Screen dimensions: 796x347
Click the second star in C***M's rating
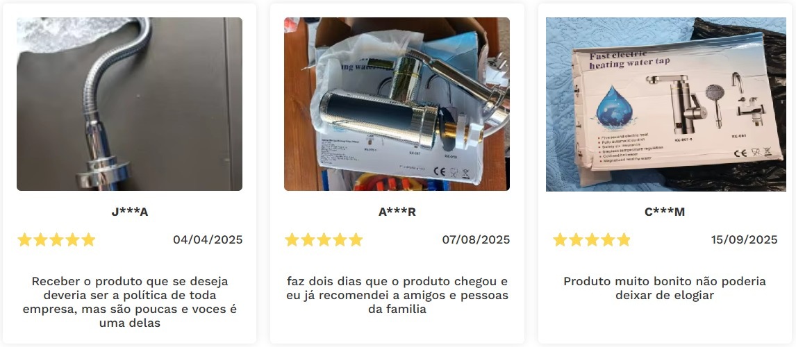576,239
